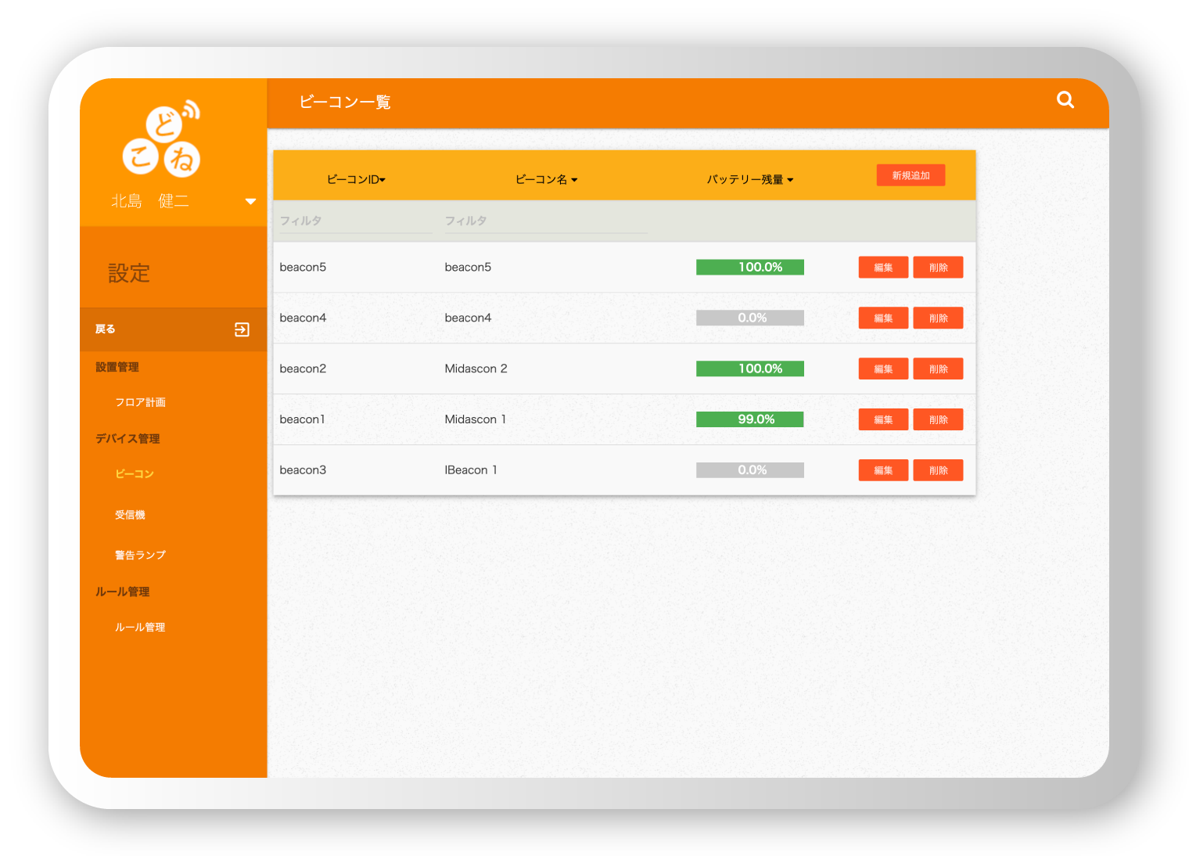Sort by ビーコン名 column header

546,179
